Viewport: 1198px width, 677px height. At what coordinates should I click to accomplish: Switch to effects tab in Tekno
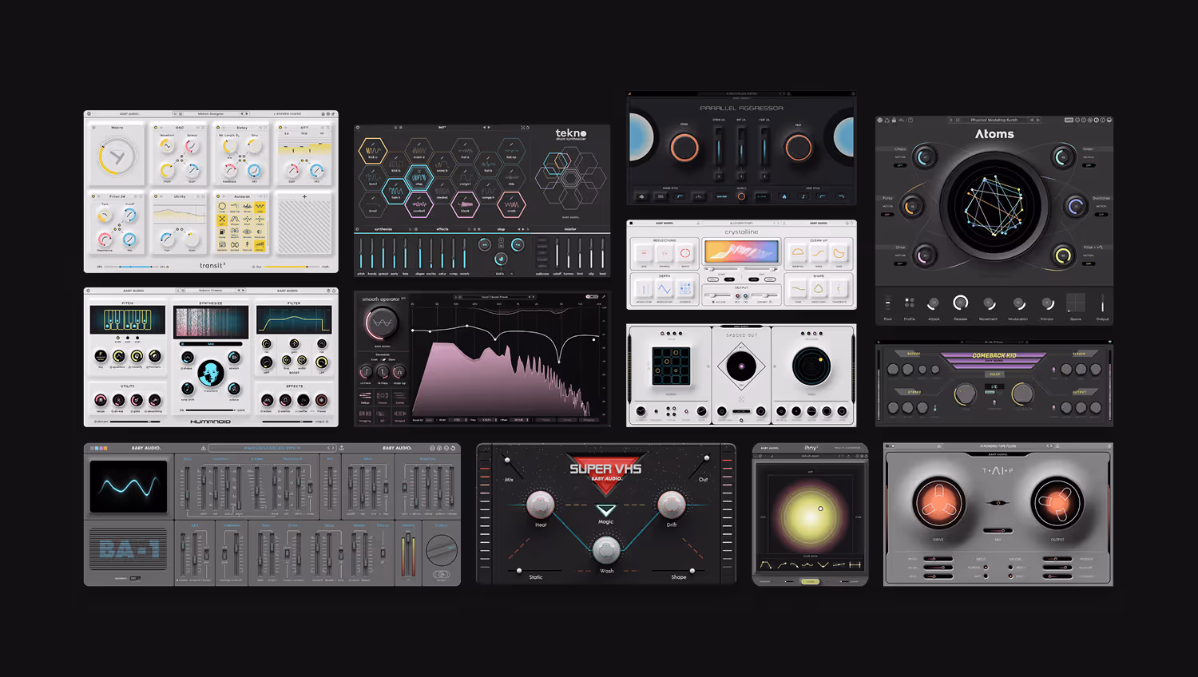click(x=442, y=229)
